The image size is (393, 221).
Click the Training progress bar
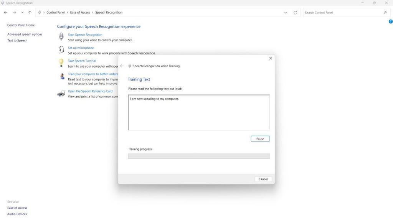[x=199, y=156]
